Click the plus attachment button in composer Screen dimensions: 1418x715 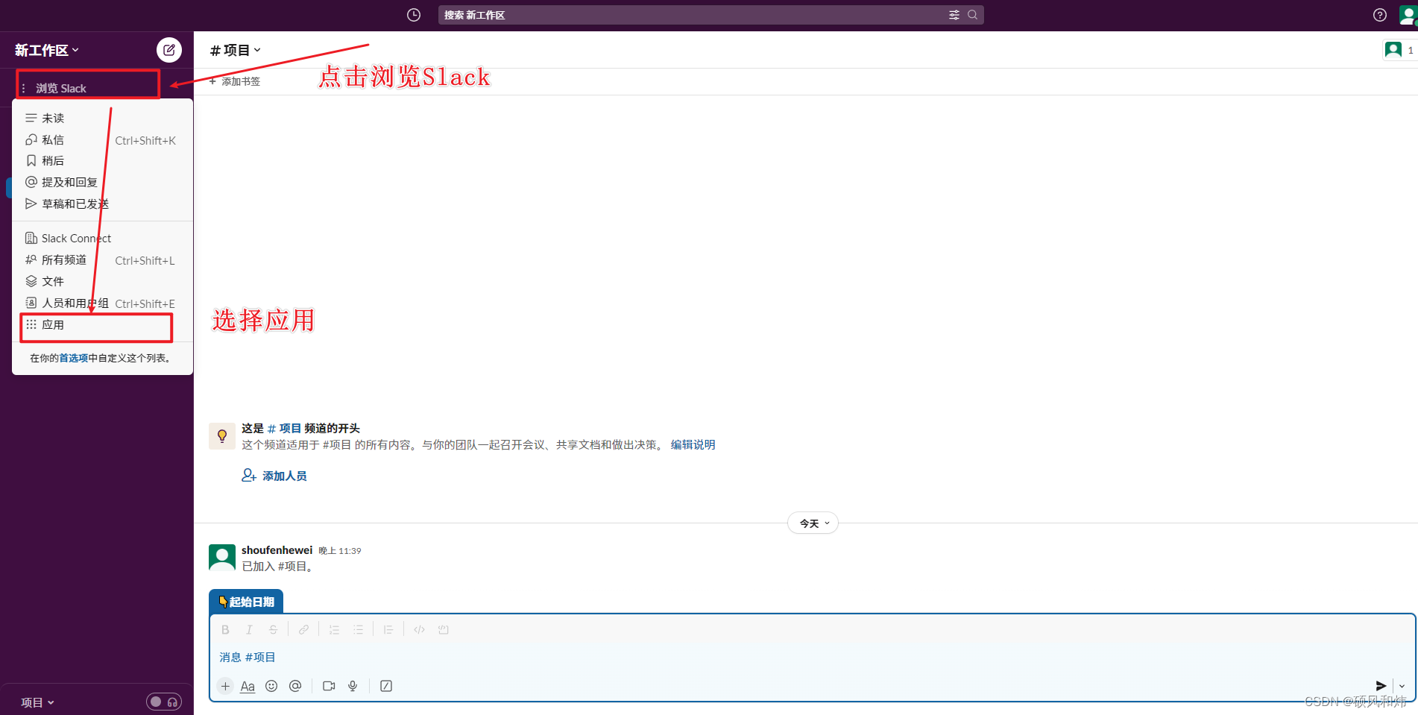225,686
